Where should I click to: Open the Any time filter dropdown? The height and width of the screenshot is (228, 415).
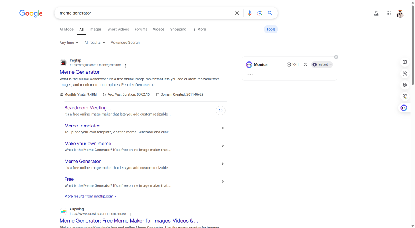pyautogui.click(x=69, y=43)
